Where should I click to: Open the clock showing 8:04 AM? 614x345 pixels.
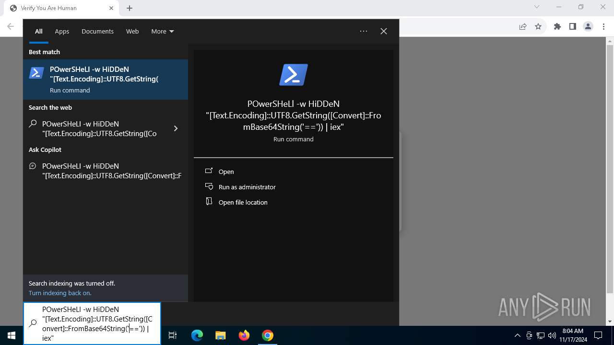click(x=573, y=335)
